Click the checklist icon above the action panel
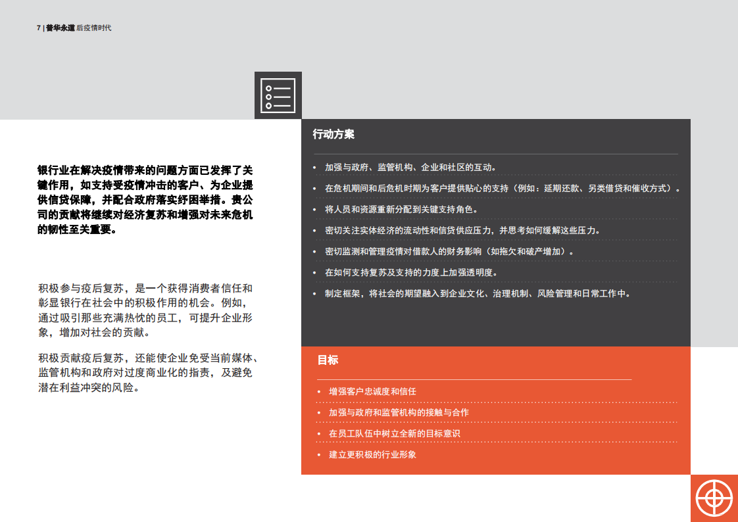The width and height of the screenshot is (738, 522). [278, 95]
